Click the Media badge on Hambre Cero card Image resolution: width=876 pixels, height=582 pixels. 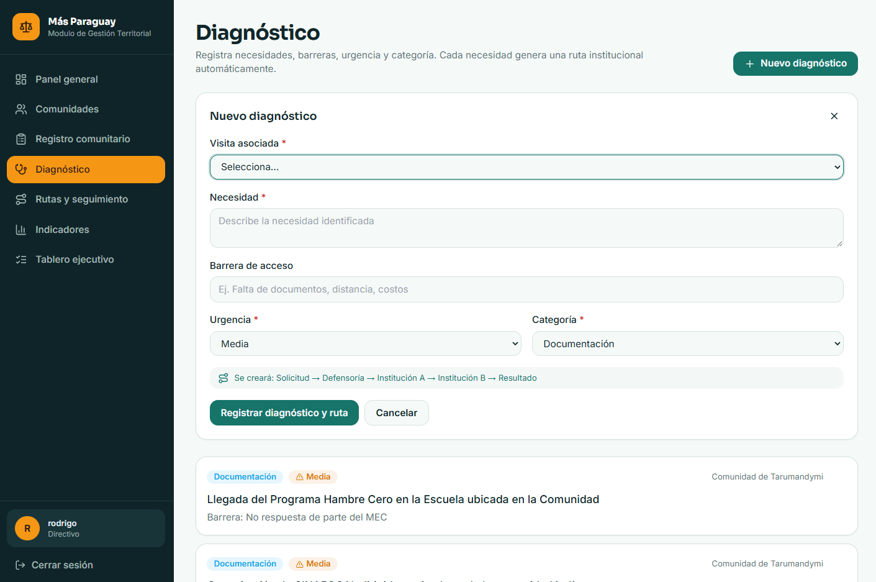point(314,477)
